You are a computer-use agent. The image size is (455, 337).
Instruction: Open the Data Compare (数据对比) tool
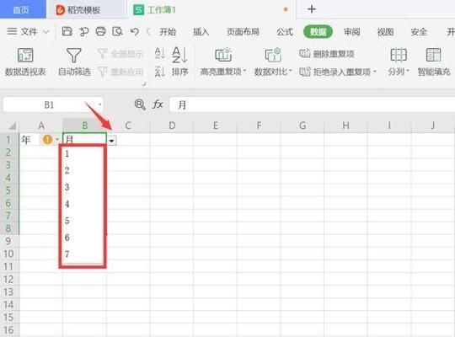tap(273, 55)
